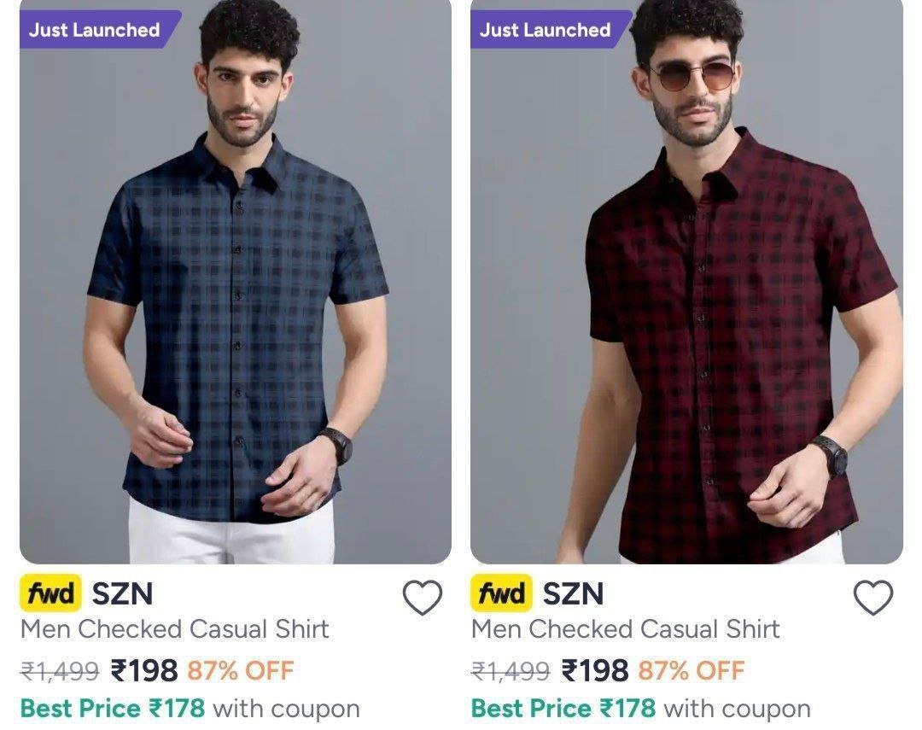Image resolution: width=922 pixels, height=730 pixels.
Task: Tap Best Price ₹178 coupon offer, right item
Action: click(641, 709)
